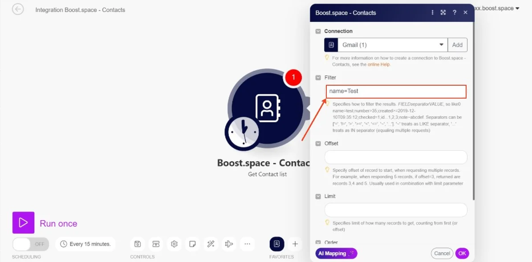This screenshot has width=532, height=262.
Task: Click the Get Contact list label
Action: click(267, 175)
